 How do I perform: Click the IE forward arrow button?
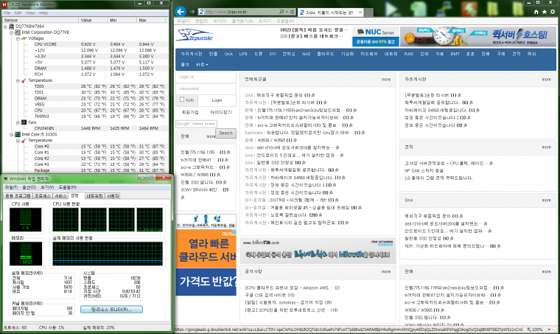pyautogui.click(x=192, y=12)
